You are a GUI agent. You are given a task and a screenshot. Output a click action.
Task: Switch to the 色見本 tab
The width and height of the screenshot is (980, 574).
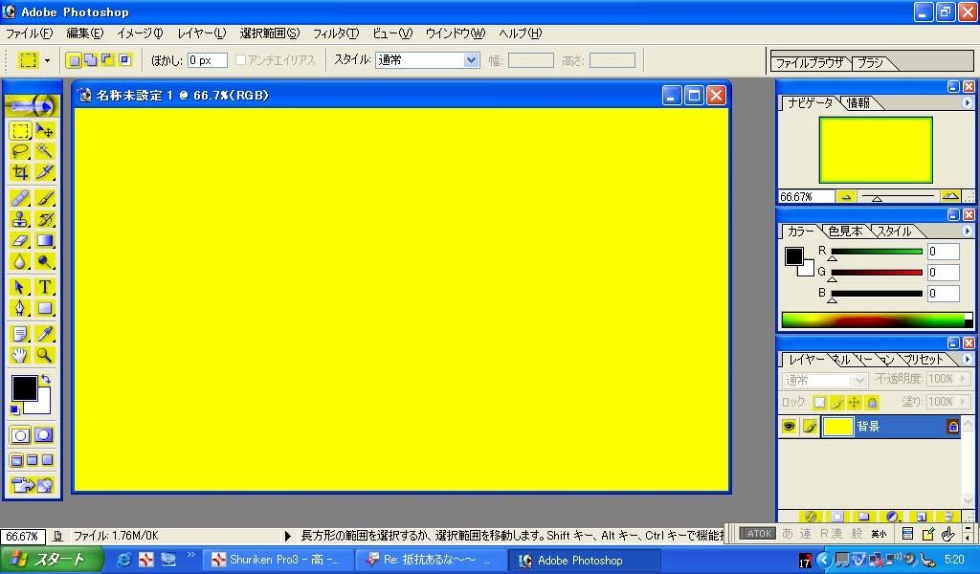(x=845, y=232)
